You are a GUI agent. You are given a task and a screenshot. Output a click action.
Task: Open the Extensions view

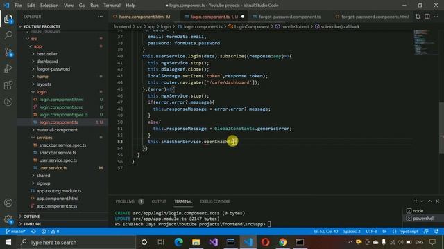(8, 85)
